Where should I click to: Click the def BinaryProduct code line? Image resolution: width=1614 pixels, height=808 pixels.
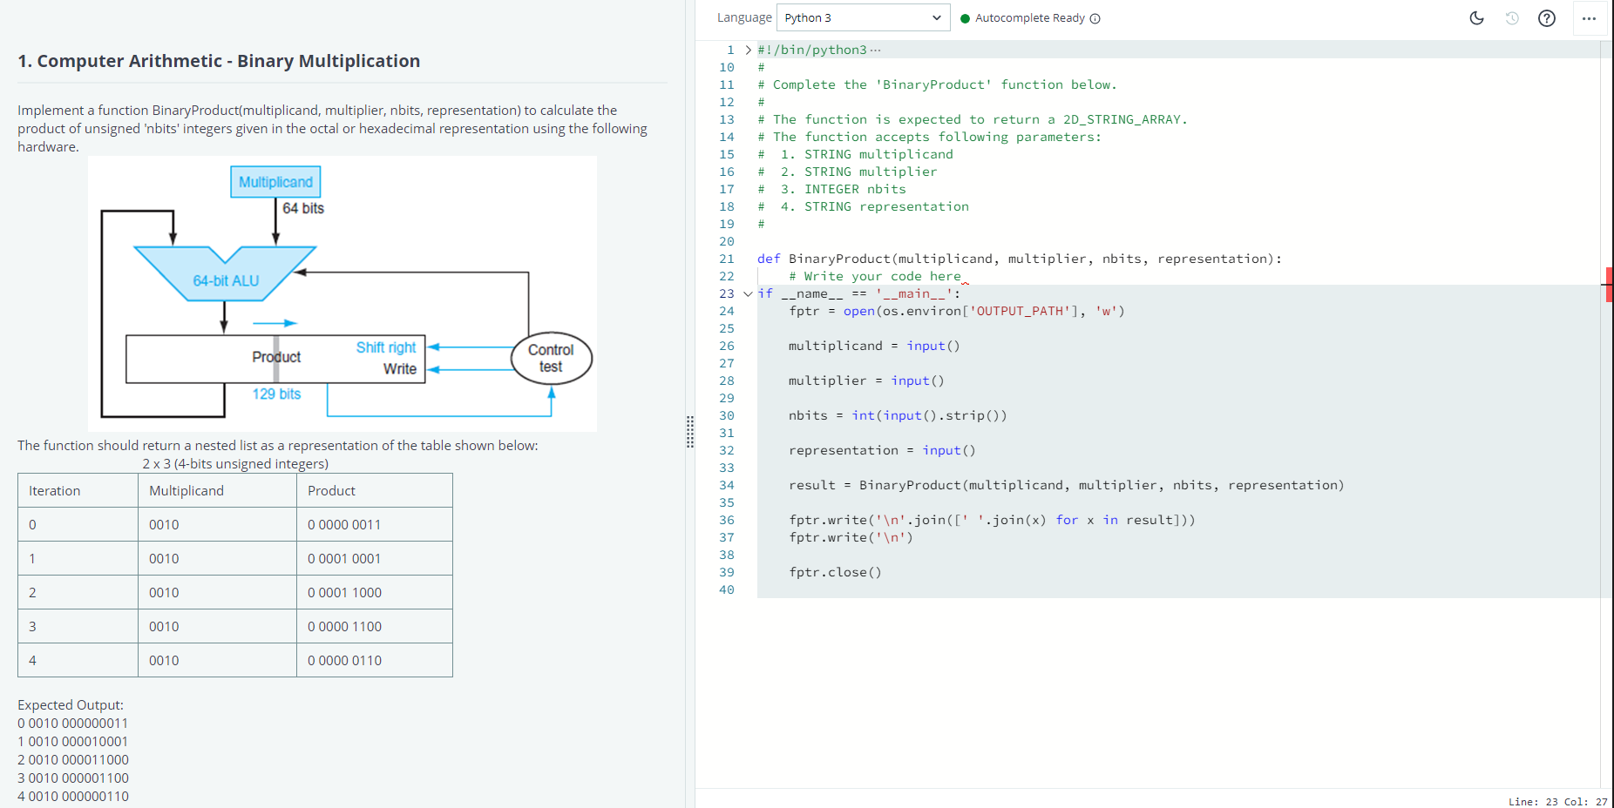click(1020, 259)
